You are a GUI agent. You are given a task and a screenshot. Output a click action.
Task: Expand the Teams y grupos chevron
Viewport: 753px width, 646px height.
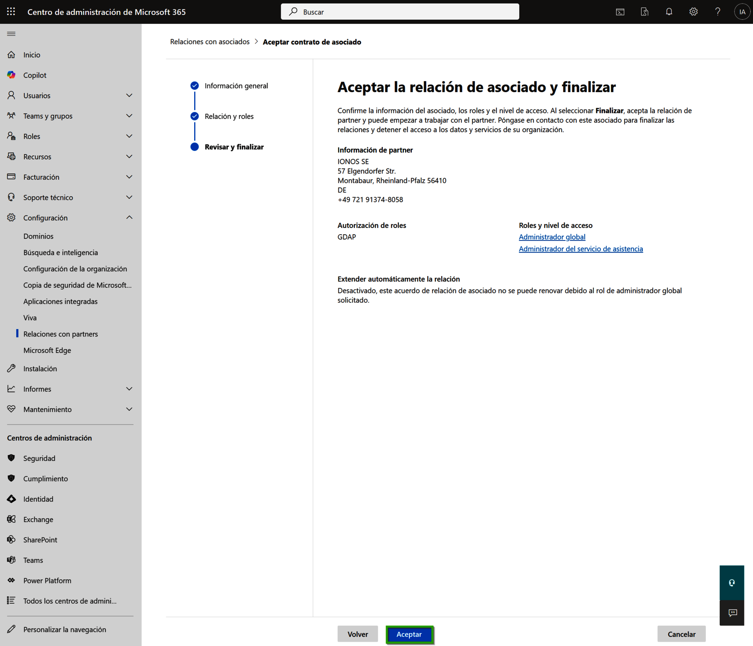click(129, 116)
